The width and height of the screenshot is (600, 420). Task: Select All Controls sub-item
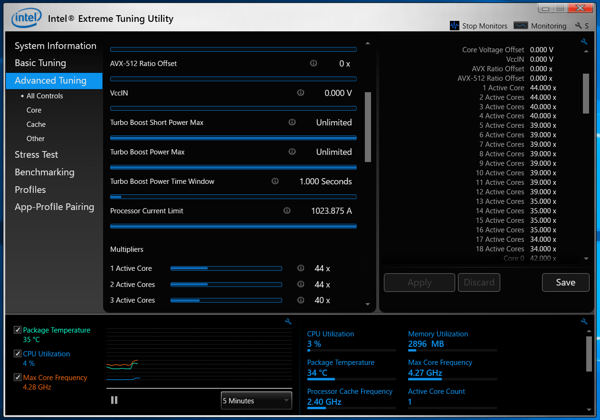click(x=45, y=95)
